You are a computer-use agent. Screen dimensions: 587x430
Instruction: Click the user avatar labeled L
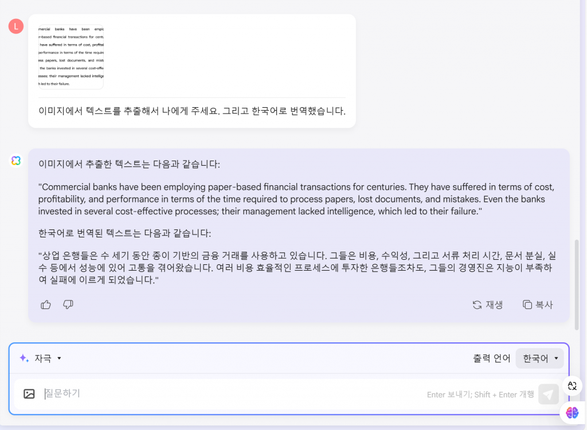tap(15, 26)
